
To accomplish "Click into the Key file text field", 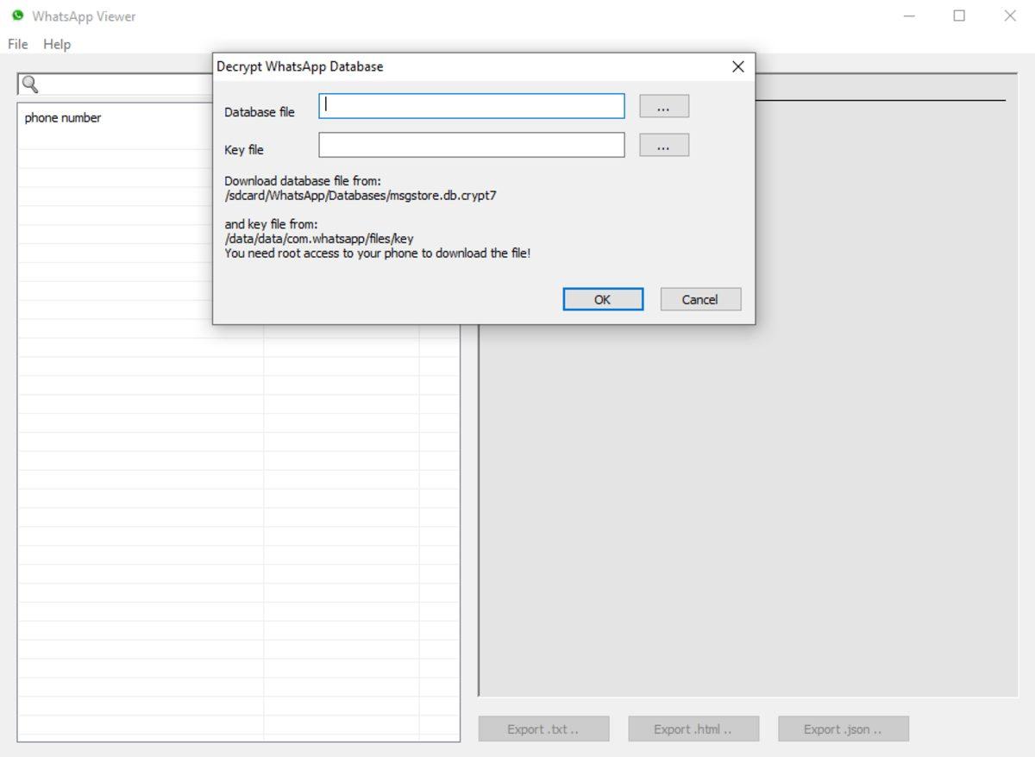I will coord(471,145).
